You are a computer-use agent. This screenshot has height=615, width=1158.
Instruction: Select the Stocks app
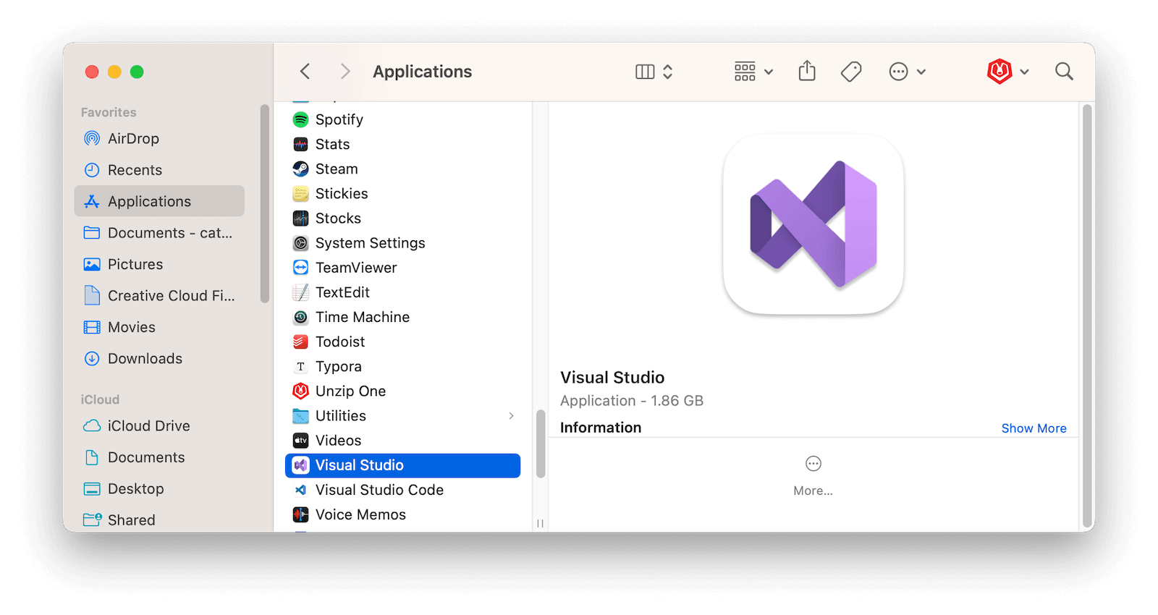[402, 218]
